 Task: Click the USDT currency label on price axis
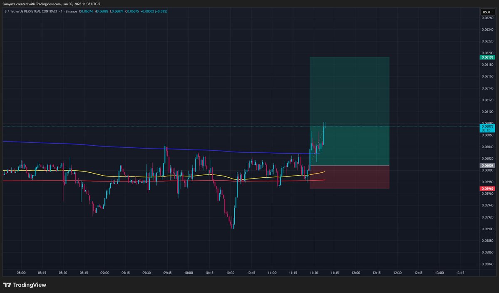[x=487, y=12]
